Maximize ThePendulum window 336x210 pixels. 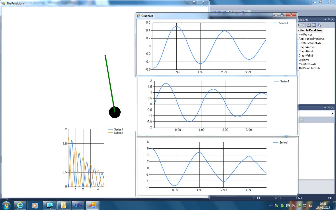(x=194, y=2)
